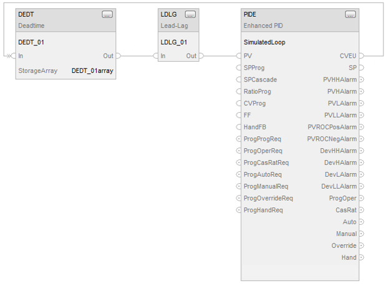Screen dimensions: 386x284
Task: Click the ProgAutoReq boolean input pin
Action: 239,174
